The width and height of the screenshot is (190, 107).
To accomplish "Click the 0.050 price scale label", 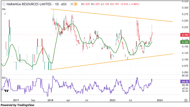I will [185, 73].
